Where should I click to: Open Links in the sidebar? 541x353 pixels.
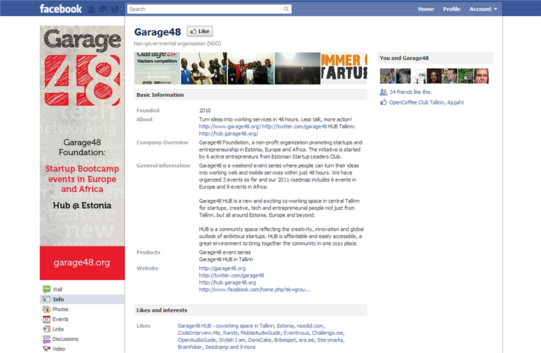[58, 329]
